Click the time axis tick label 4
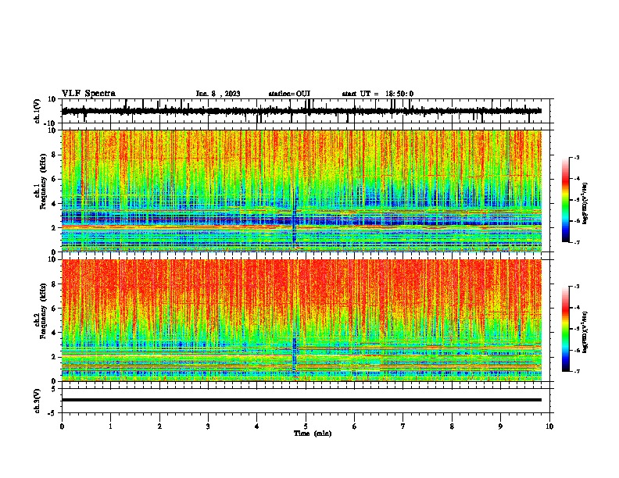Viewport: 619px width, 478px height. click(x=257, y=426)
